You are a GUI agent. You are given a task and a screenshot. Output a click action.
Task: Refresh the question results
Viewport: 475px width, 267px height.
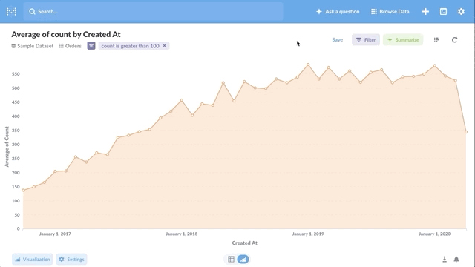[x=454, y=39]
